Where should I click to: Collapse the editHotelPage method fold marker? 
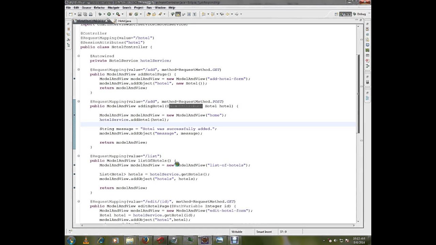click(x=79, y=201)
